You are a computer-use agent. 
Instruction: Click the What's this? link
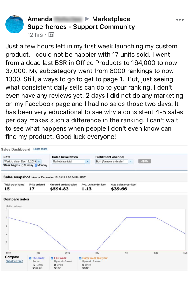[15, 261]
